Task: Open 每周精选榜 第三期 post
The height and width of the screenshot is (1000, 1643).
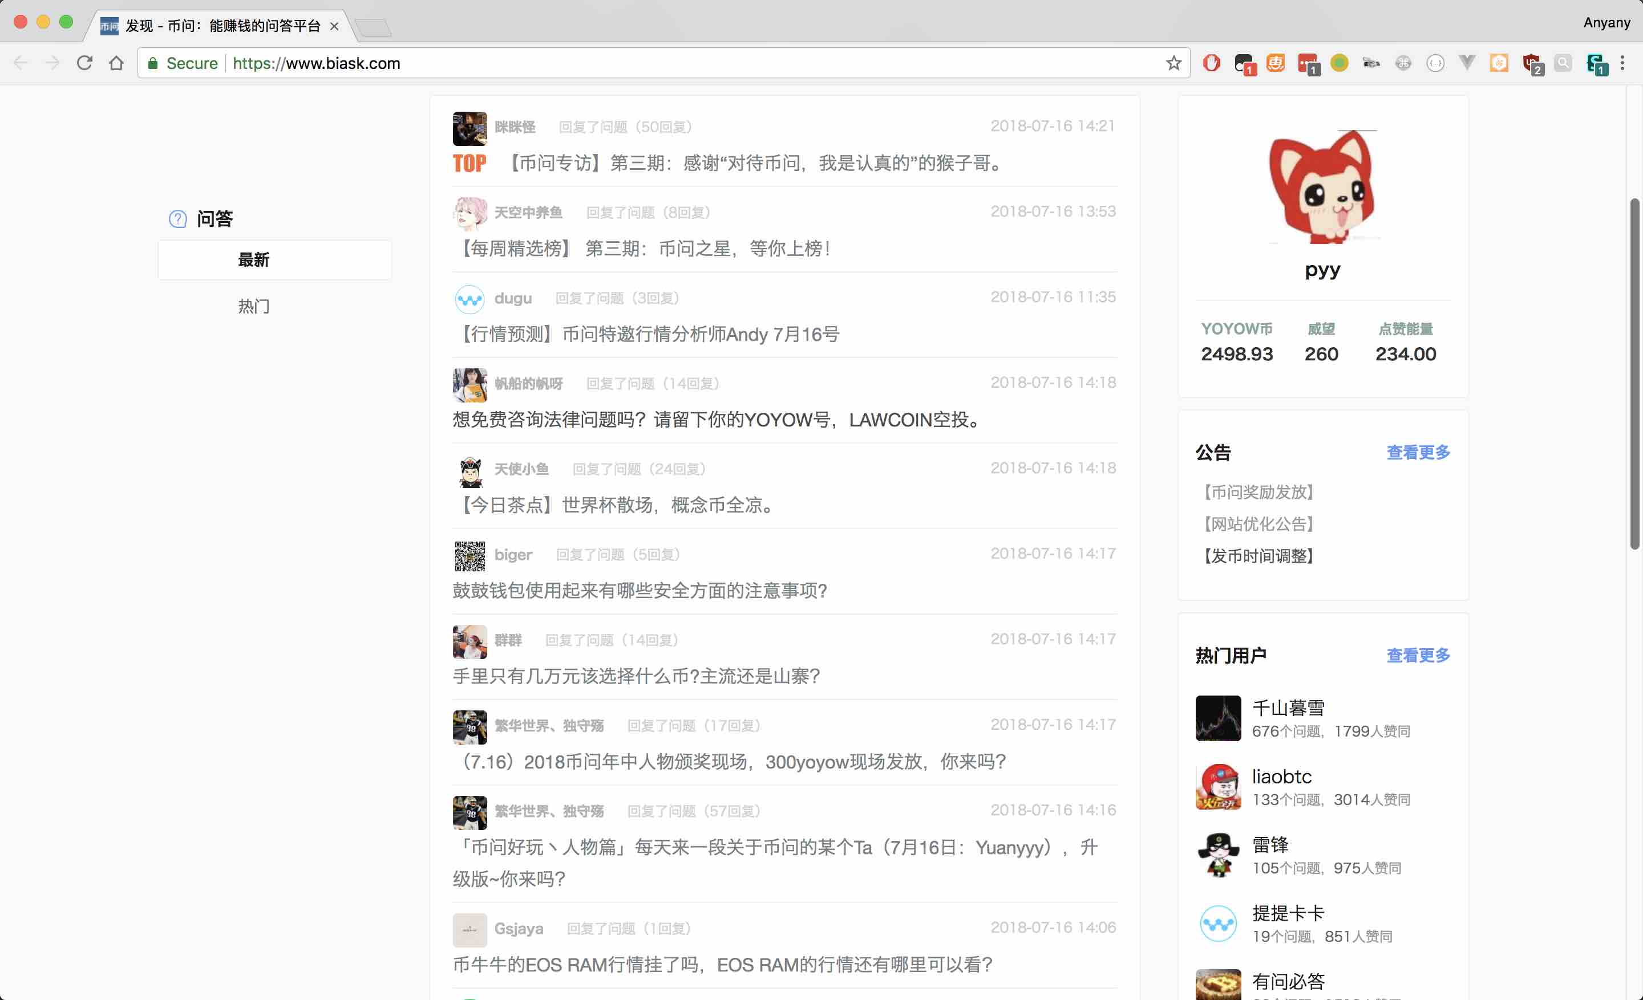Action: [644, 249]
